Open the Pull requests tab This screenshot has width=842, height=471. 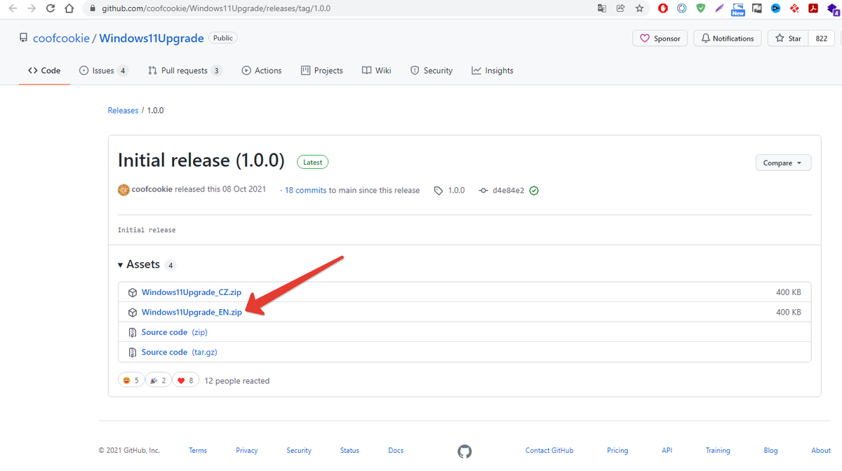185,71
